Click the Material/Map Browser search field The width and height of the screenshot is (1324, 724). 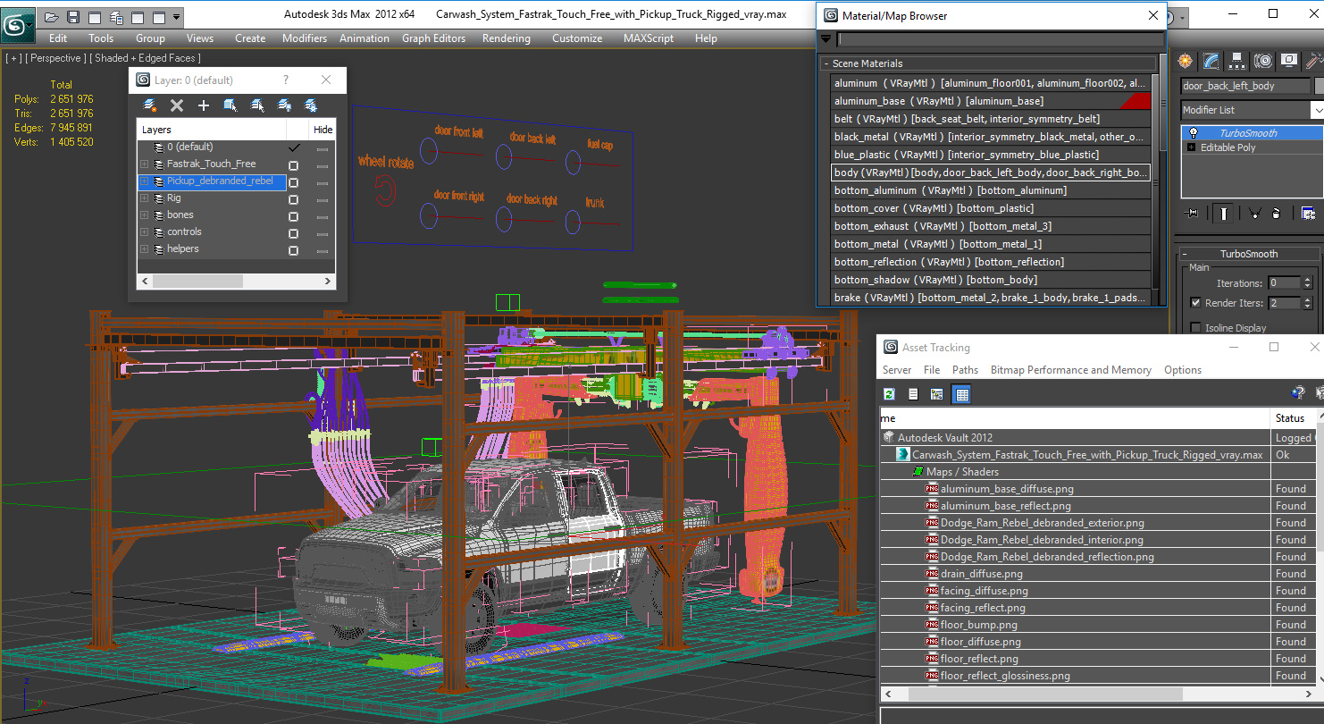[x=1001, y=39]
